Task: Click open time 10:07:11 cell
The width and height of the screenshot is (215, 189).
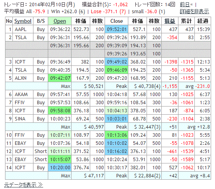Action: point(59,135)
